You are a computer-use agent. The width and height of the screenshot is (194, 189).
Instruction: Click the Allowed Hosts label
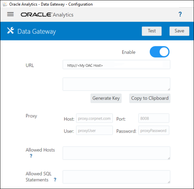40,150
